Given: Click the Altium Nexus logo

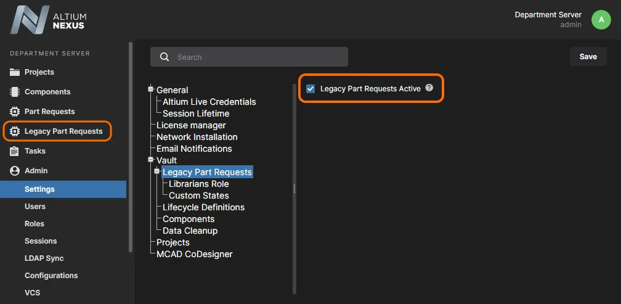Looking at the screenshot, I should [x=48, y=20].
